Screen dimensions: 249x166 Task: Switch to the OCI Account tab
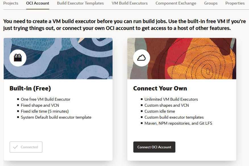(x=37, y=3)
